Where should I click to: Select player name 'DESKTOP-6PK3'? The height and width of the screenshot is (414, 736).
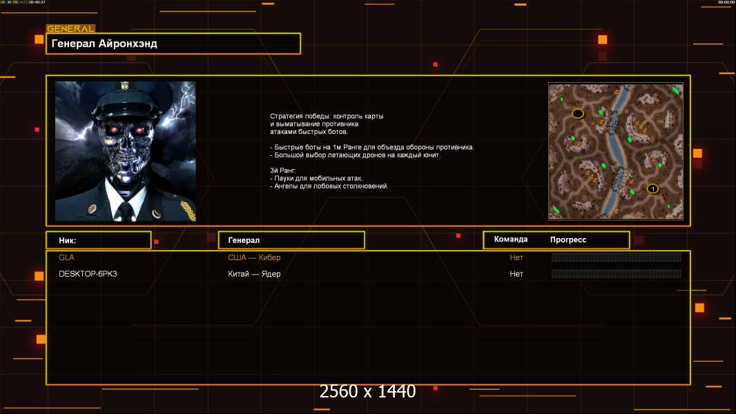(88, 274)
